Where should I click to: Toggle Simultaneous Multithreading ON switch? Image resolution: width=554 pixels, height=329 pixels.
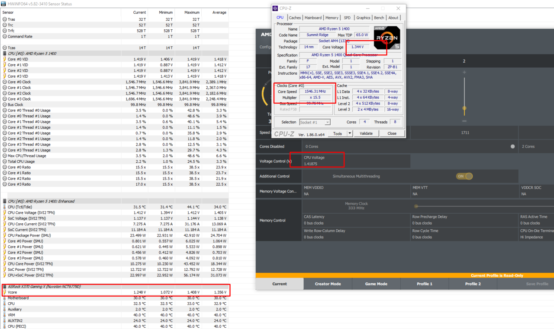[x=464, y=176]
